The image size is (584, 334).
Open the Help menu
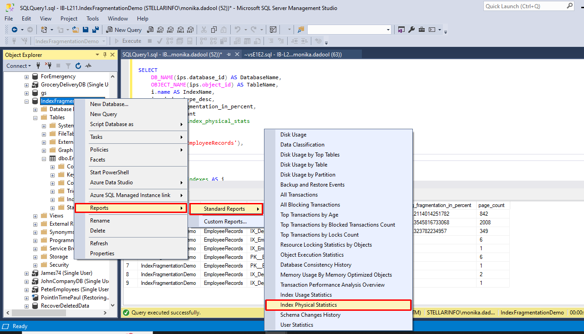coord(142,19)
